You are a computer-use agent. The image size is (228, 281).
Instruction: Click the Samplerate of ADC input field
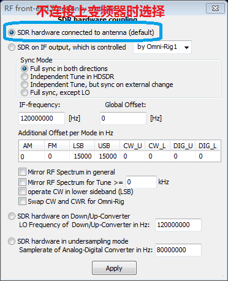[178, 250]
